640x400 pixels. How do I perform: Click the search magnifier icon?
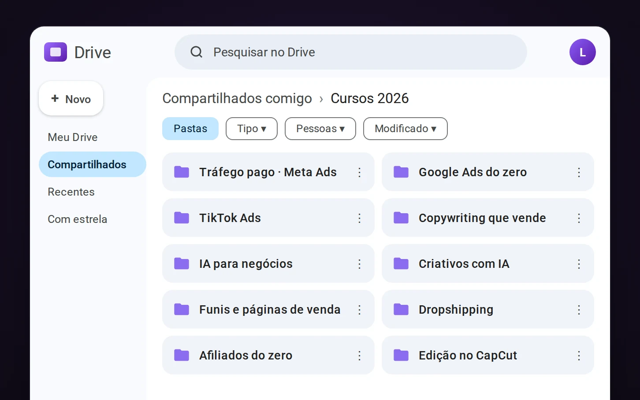196,52
